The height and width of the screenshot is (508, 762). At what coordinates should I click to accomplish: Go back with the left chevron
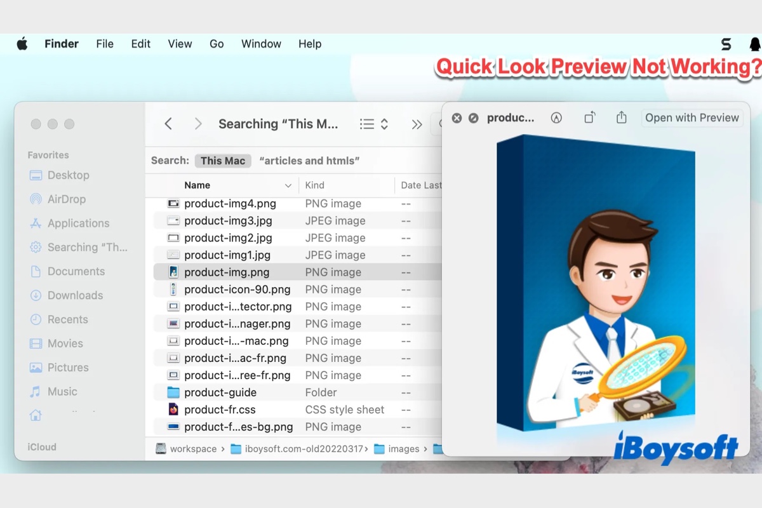pos(168,124)
